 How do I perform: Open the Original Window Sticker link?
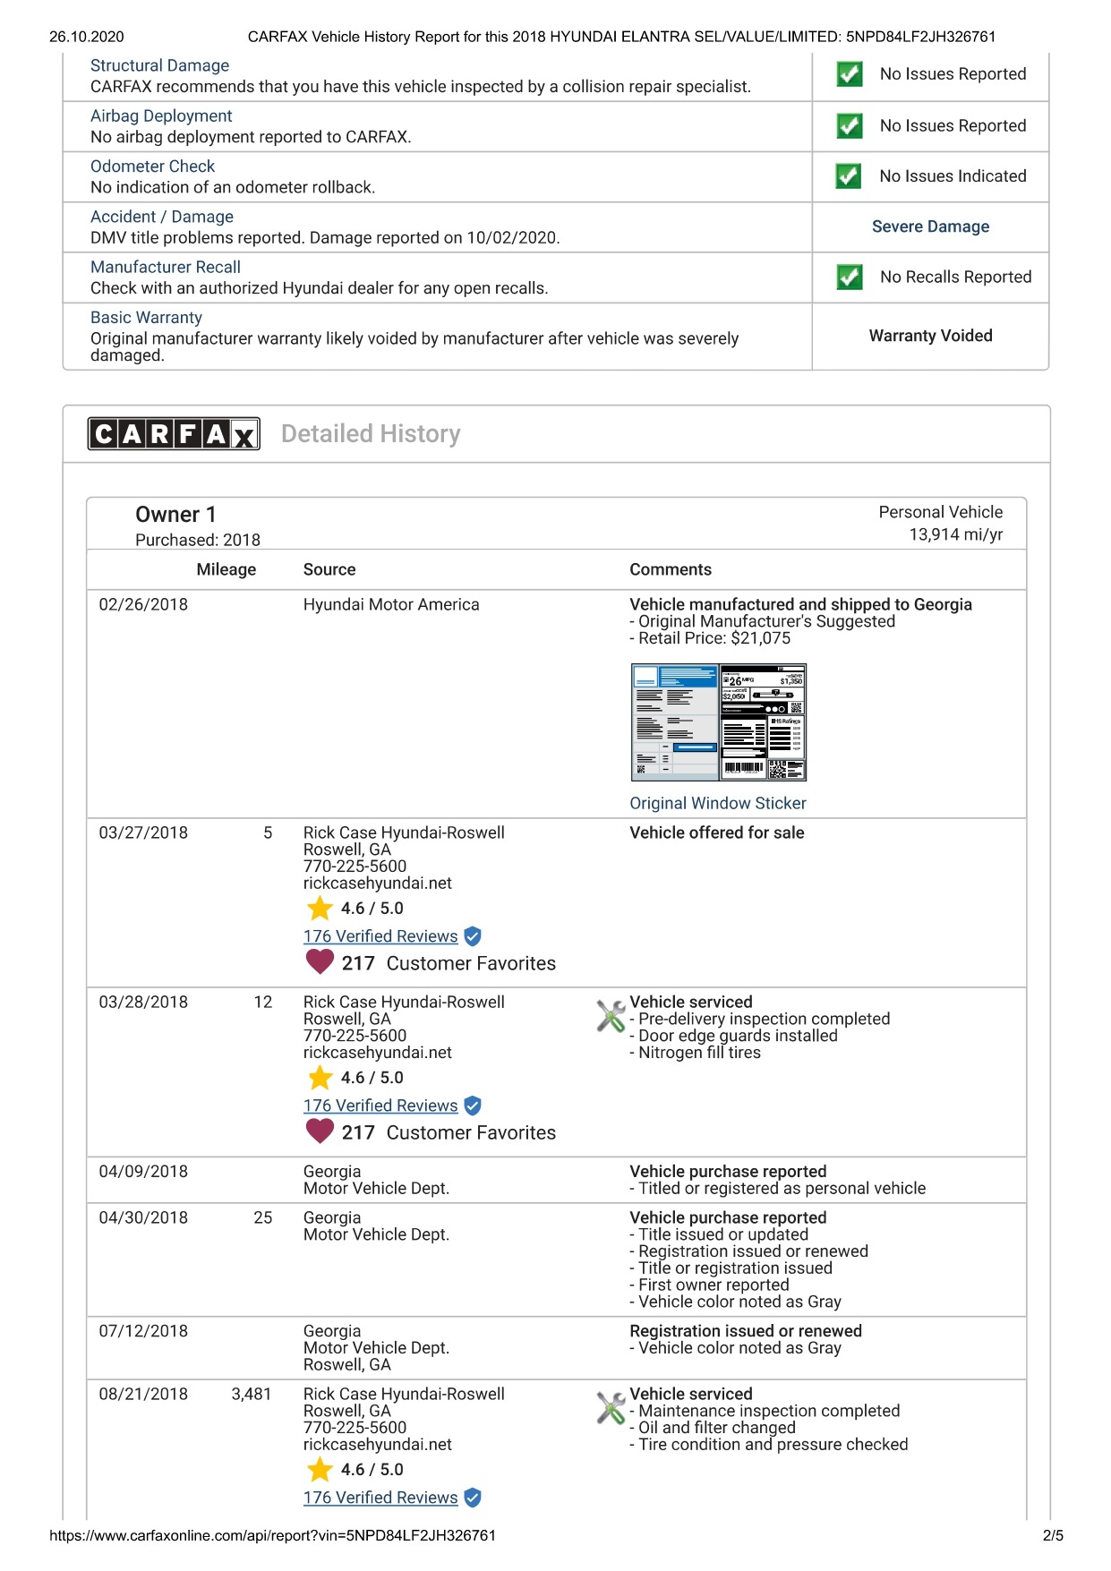click(x=718, y=804)
